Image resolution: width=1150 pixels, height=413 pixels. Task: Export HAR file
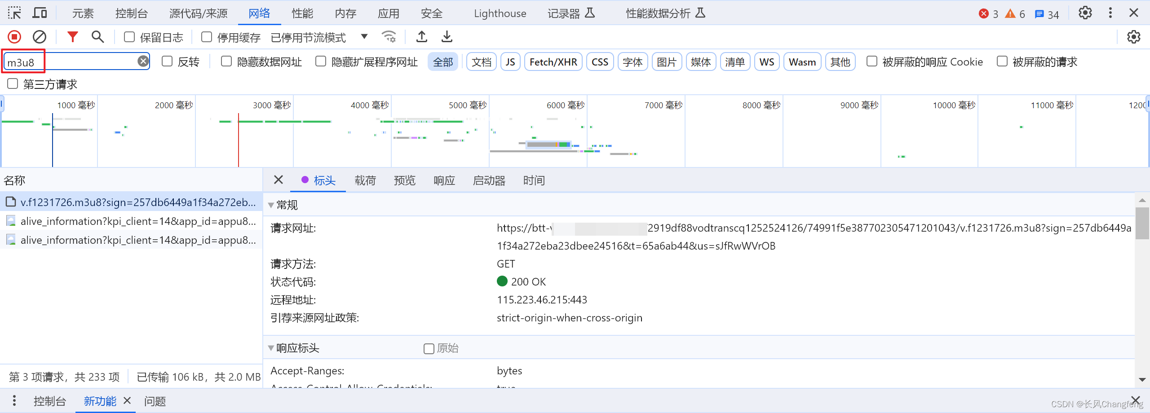(447, 36)
